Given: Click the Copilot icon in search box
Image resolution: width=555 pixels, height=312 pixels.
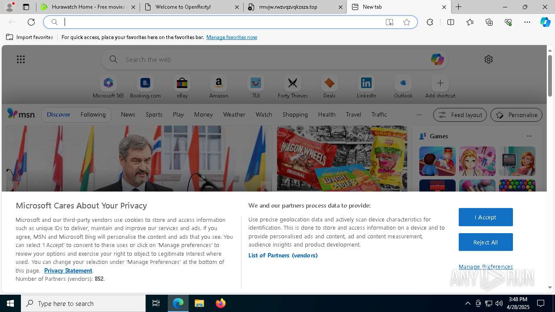Looking at the screenshot, I should click(437, 59).
